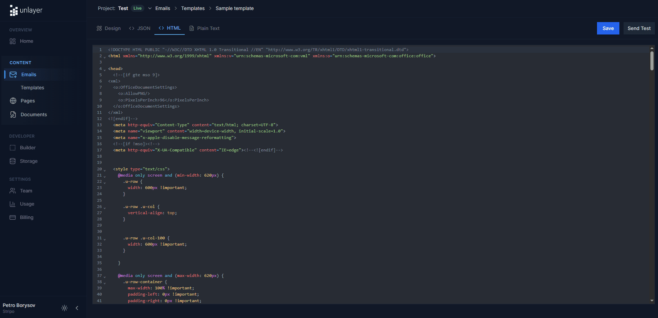Fold the style tag on line 20
This screenshot has height=318, width=658.
[x=105, y=170]
